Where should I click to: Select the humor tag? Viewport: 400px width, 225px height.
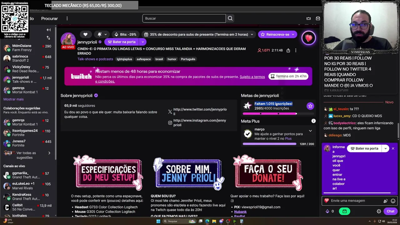[172, 59]
